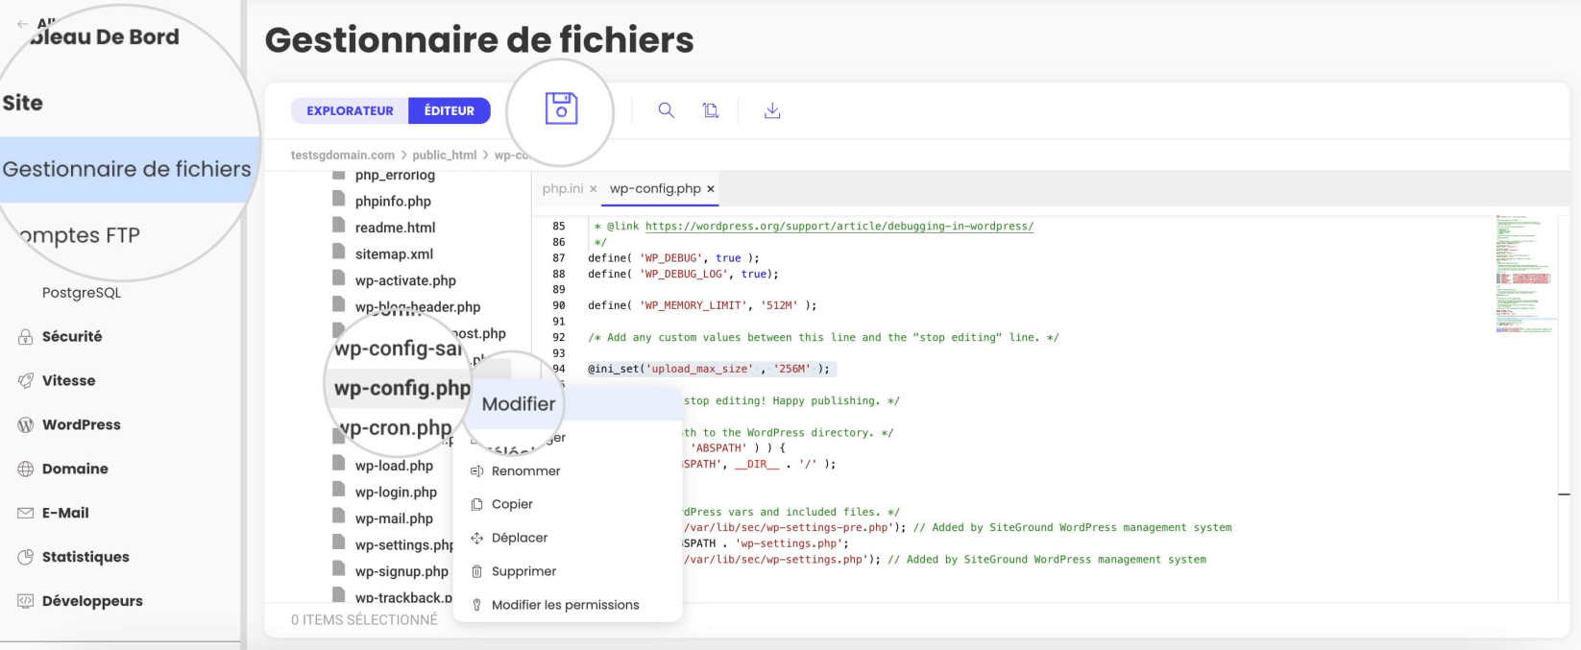Open the wordpress.org debugging link in code
The width and height of the screenshot is (1581, 650).
[839, 227]
